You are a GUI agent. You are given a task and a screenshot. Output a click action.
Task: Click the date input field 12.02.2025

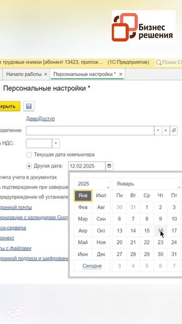[87, 166]
